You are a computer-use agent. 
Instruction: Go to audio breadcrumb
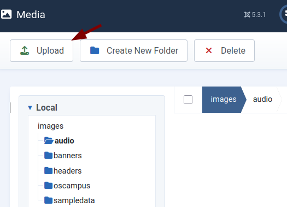[x=262, y=99]
